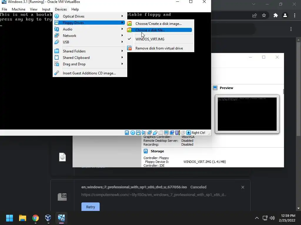Click Chrome's share page icon
The height and width of the screenshot is (225, 301).
coord(255,16)
